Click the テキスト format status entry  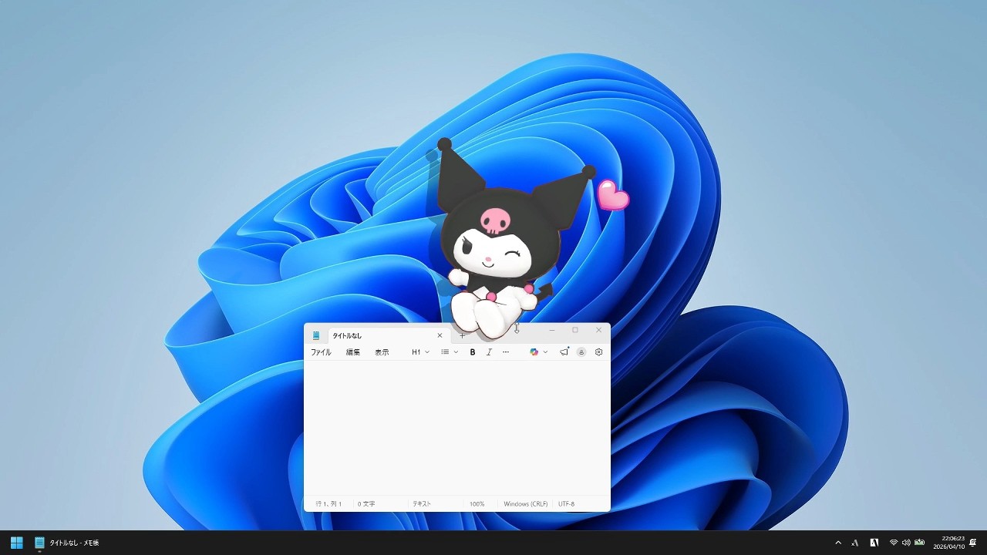(x=422, y=504)
